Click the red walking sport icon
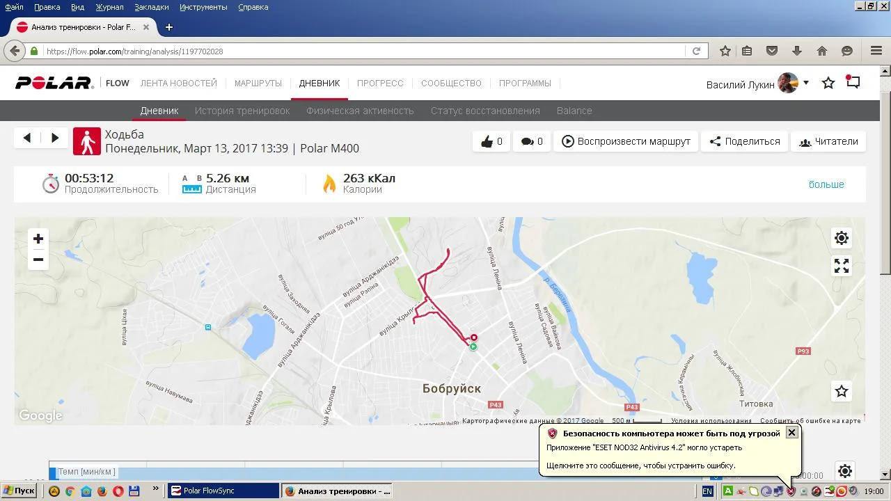The width and height of the screenshot is (891, 501). (87, 141)
